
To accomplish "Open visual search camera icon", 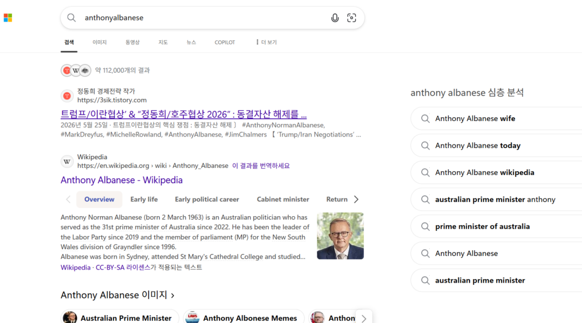I will point(351,18).
